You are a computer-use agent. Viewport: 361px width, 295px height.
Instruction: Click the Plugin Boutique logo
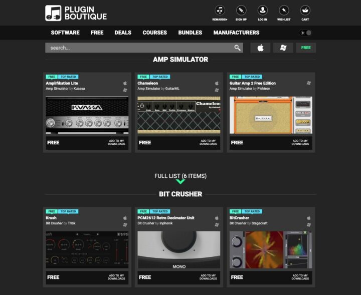(x=76, y=13)
